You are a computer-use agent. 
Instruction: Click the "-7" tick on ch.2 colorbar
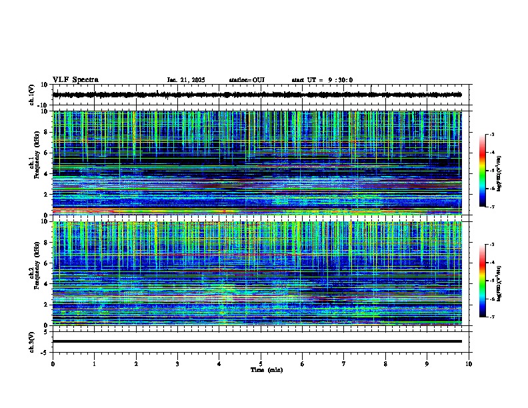[x=491, y=317]
